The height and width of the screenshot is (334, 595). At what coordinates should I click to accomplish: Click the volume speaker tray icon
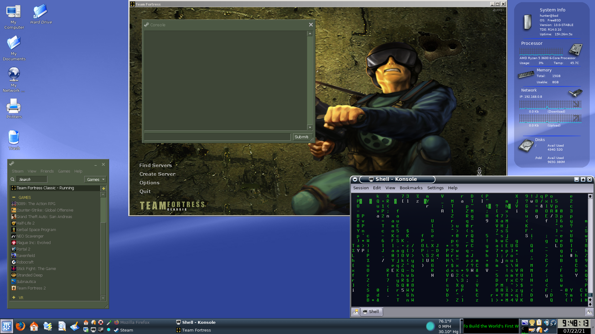pos(546,323)
